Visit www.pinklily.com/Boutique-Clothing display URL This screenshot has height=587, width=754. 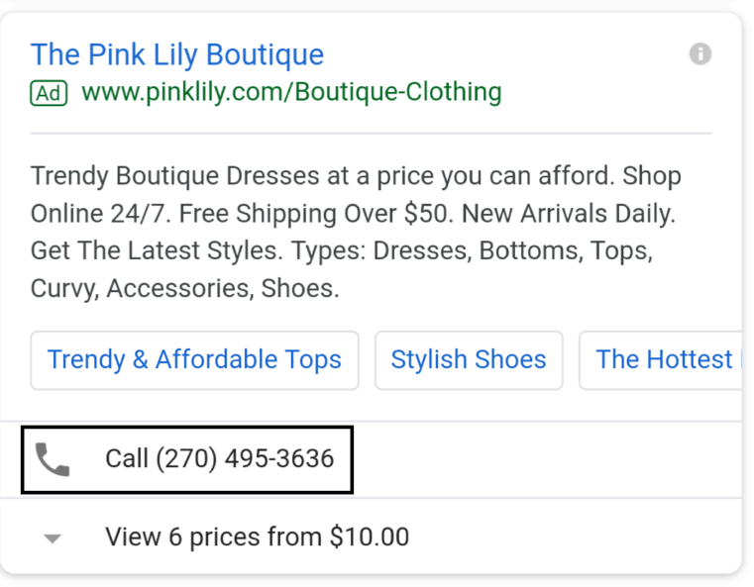(291, 92)
